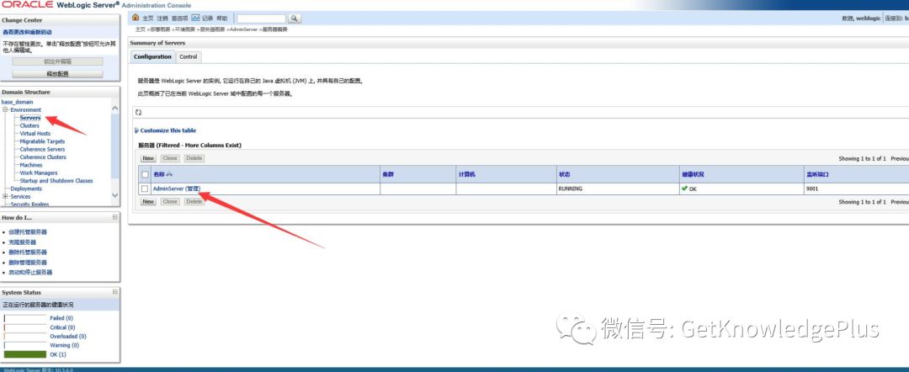Click the RUNNING status cell
This screenshot has width=909, height=372.
[571, 189]
